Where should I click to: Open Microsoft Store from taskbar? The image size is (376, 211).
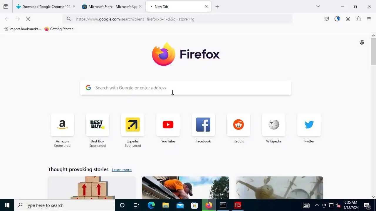(x=194, y=205)
